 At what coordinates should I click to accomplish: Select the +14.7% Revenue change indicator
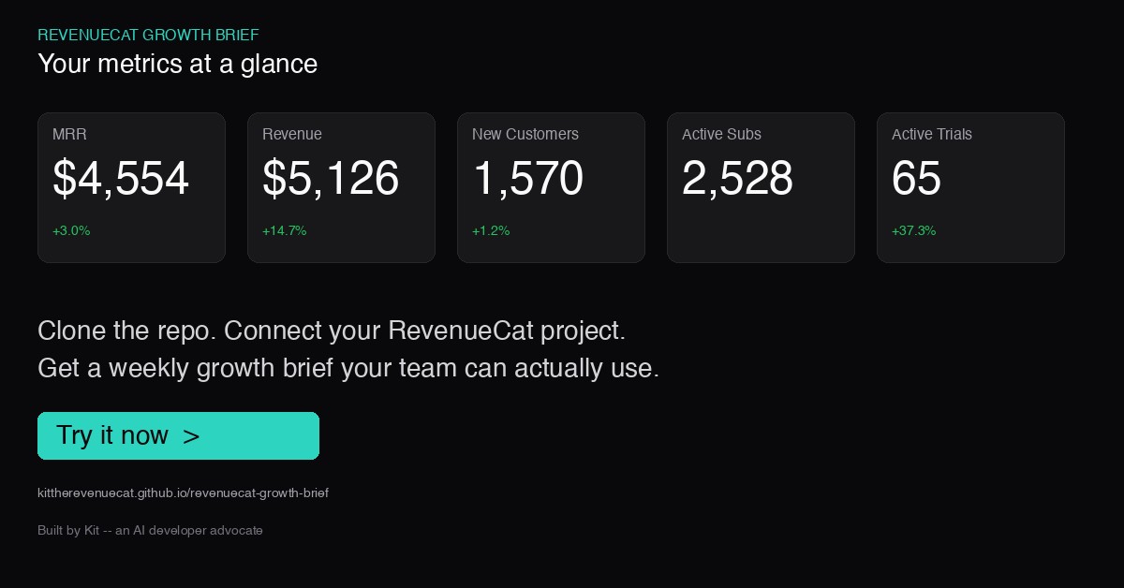(x=285, y=230)
